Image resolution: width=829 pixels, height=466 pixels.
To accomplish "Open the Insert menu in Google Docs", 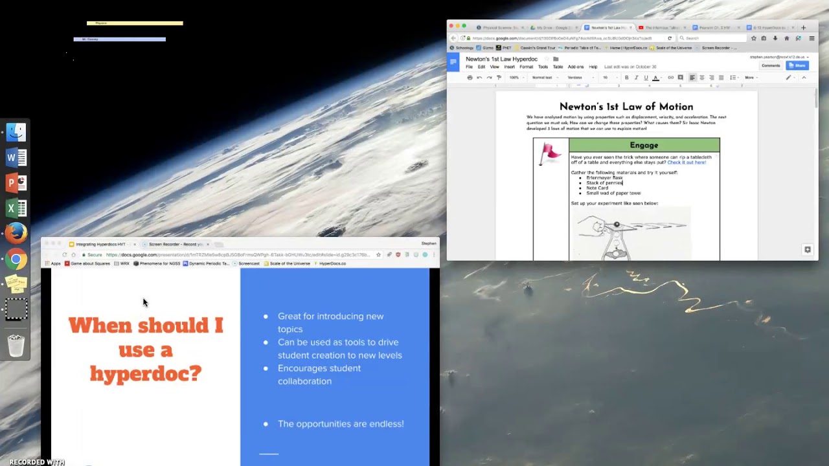I will (x=509, y=67).
